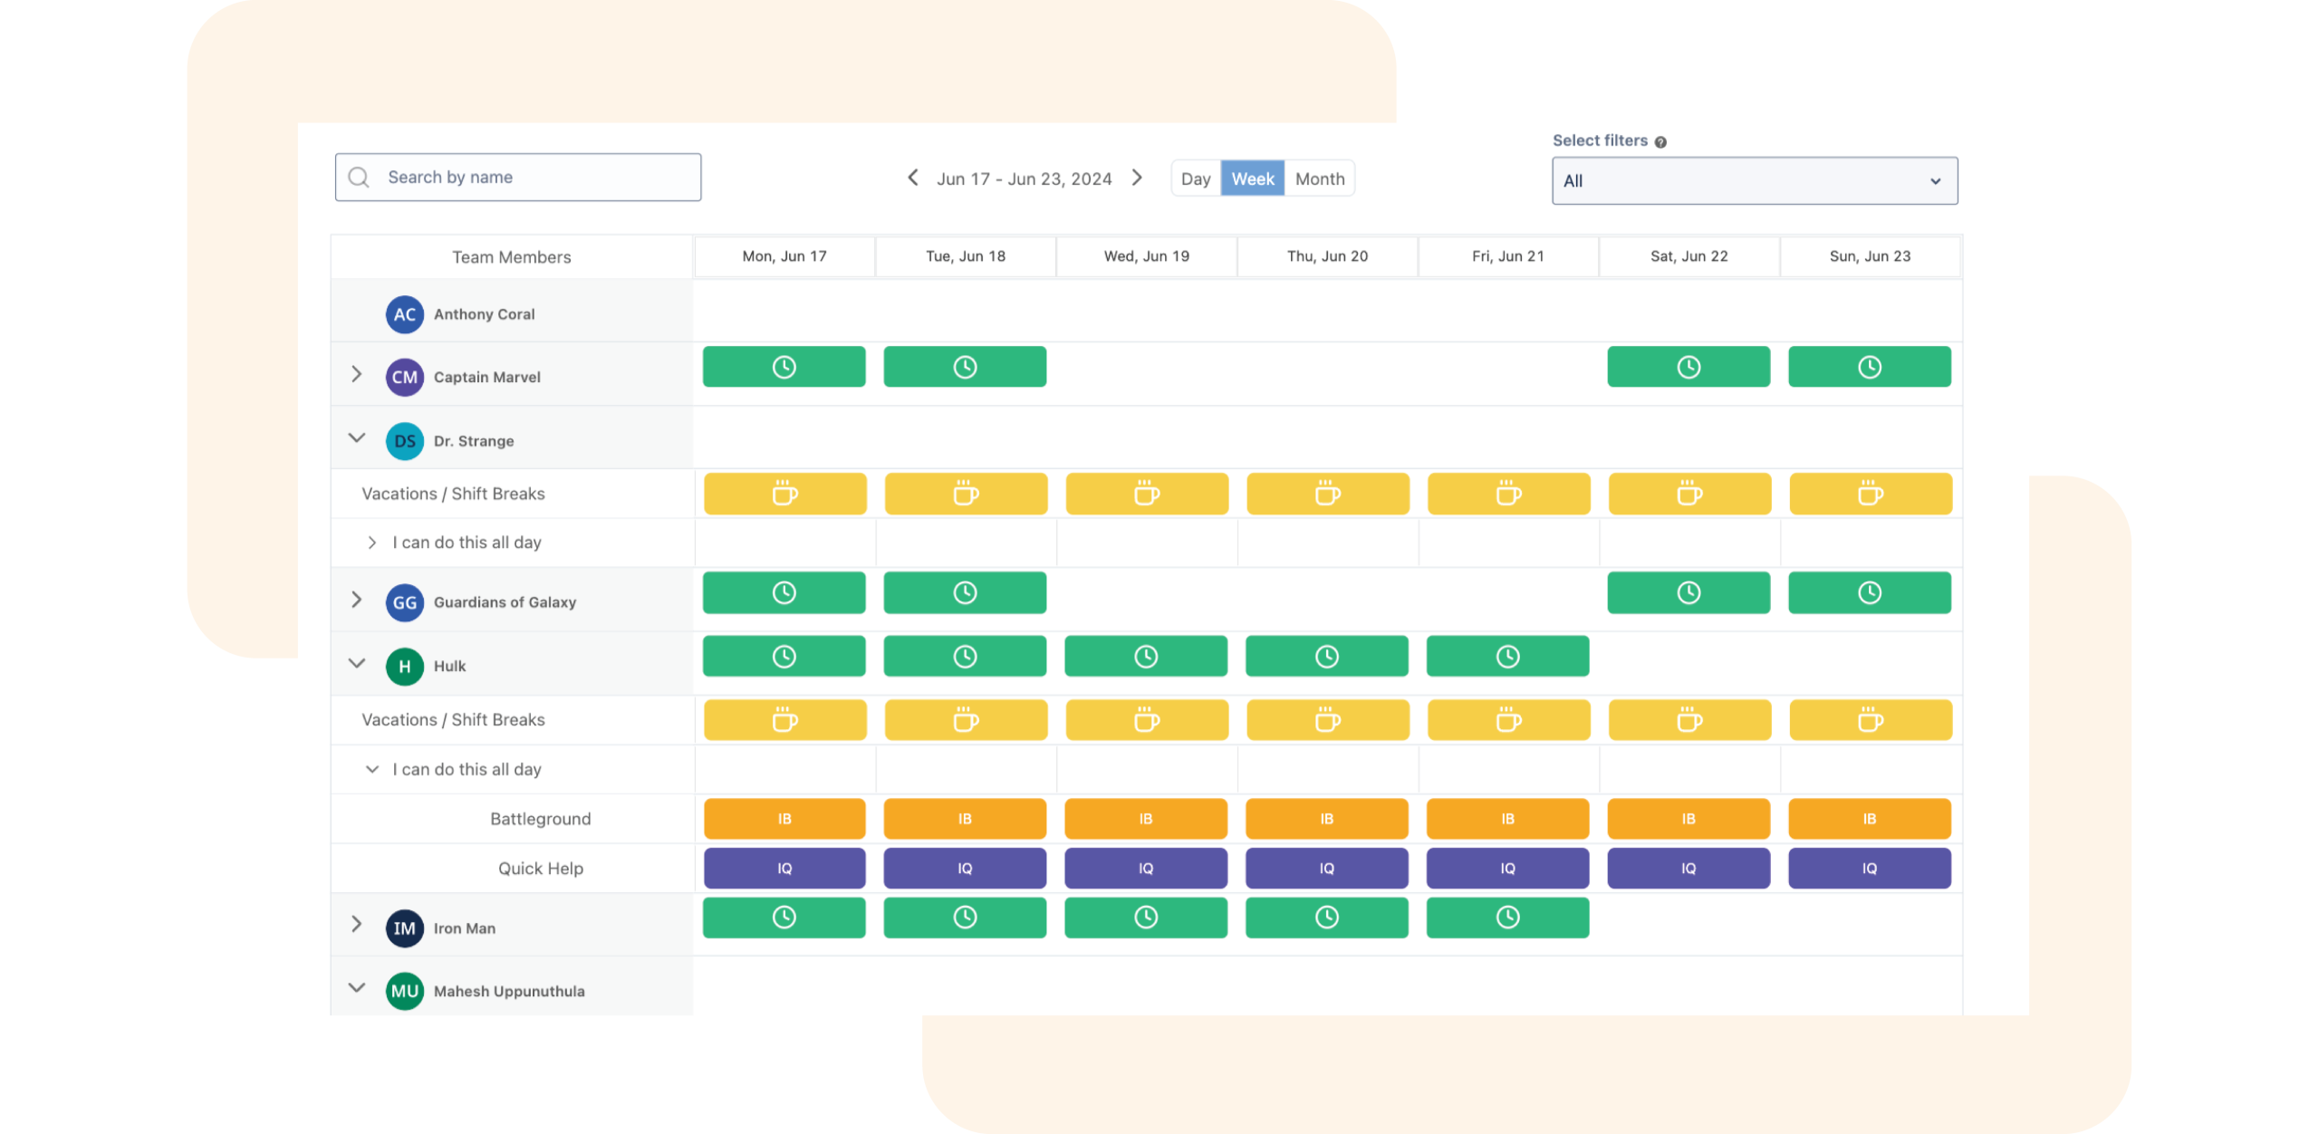Go to previous week with left arrow

[913, 178]
